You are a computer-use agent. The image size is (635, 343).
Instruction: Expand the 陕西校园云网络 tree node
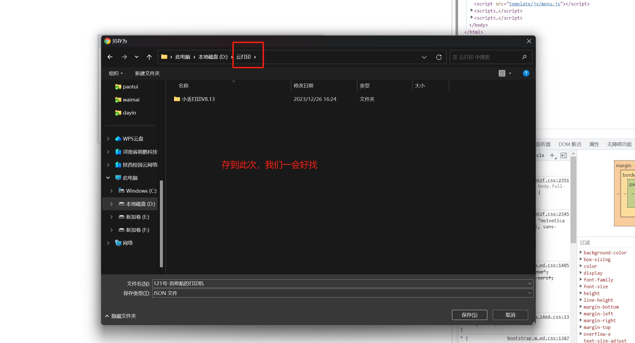click(x=108, y=165)
